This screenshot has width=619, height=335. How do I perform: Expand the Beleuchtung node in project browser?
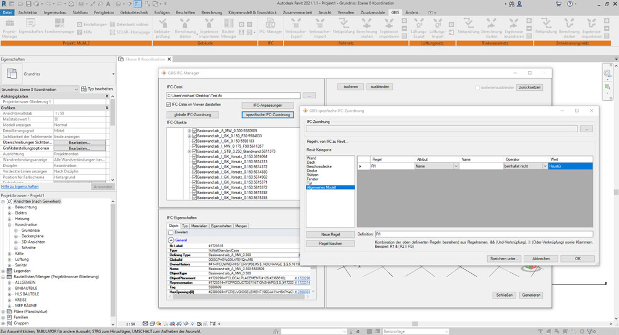(x=10, y=207)
